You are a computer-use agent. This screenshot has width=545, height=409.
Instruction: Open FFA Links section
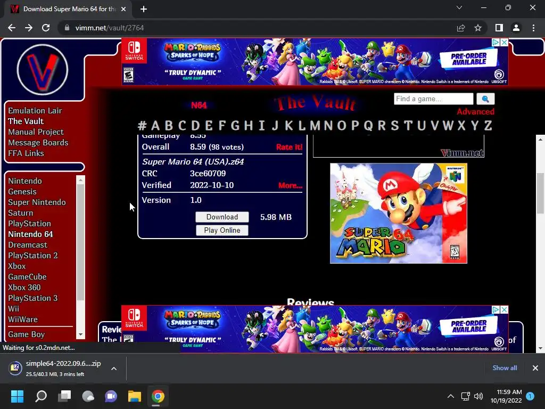point(26,153)
